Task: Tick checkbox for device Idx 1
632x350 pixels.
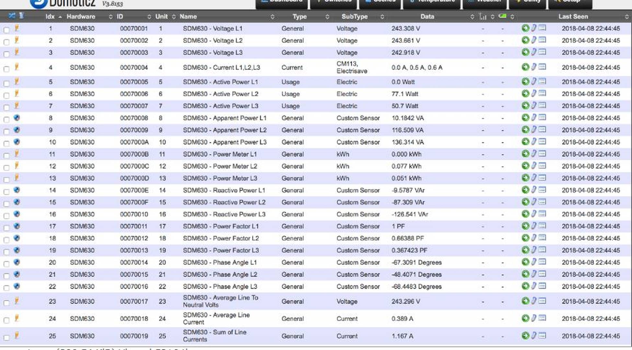Action: point(6,30)
